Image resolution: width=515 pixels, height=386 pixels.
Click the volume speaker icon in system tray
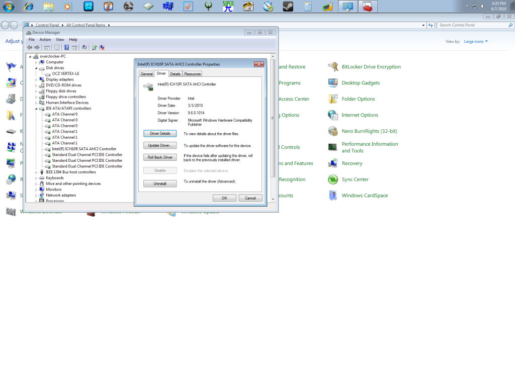point(482,6)
